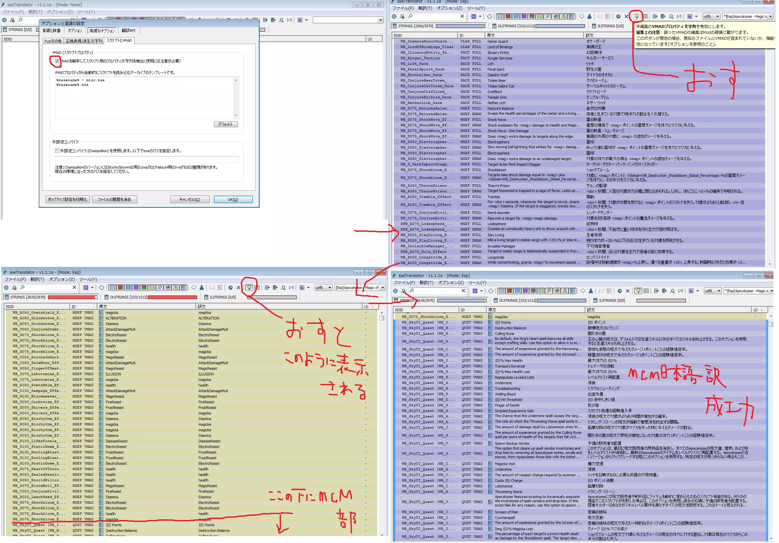The height and width of the screenshot is (543, 779).
Task: Click columns icon next to lightbulb, bottom-right window
Action: [646, 291]
